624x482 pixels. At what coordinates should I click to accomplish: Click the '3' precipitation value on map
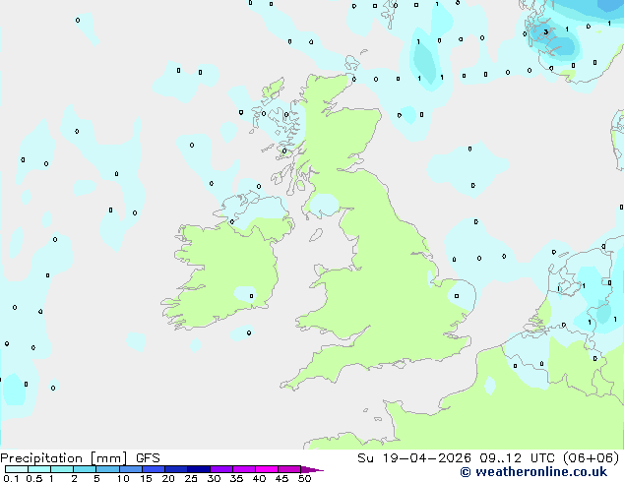point(546,31)
